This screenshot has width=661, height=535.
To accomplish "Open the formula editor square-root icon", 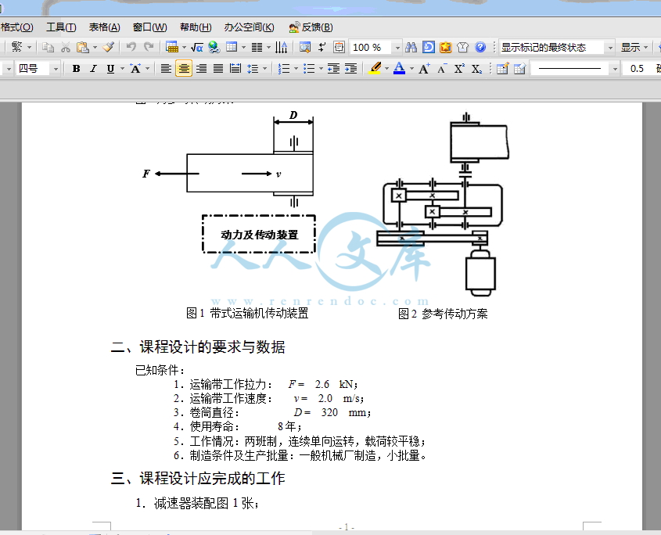I will pos(197,47).
